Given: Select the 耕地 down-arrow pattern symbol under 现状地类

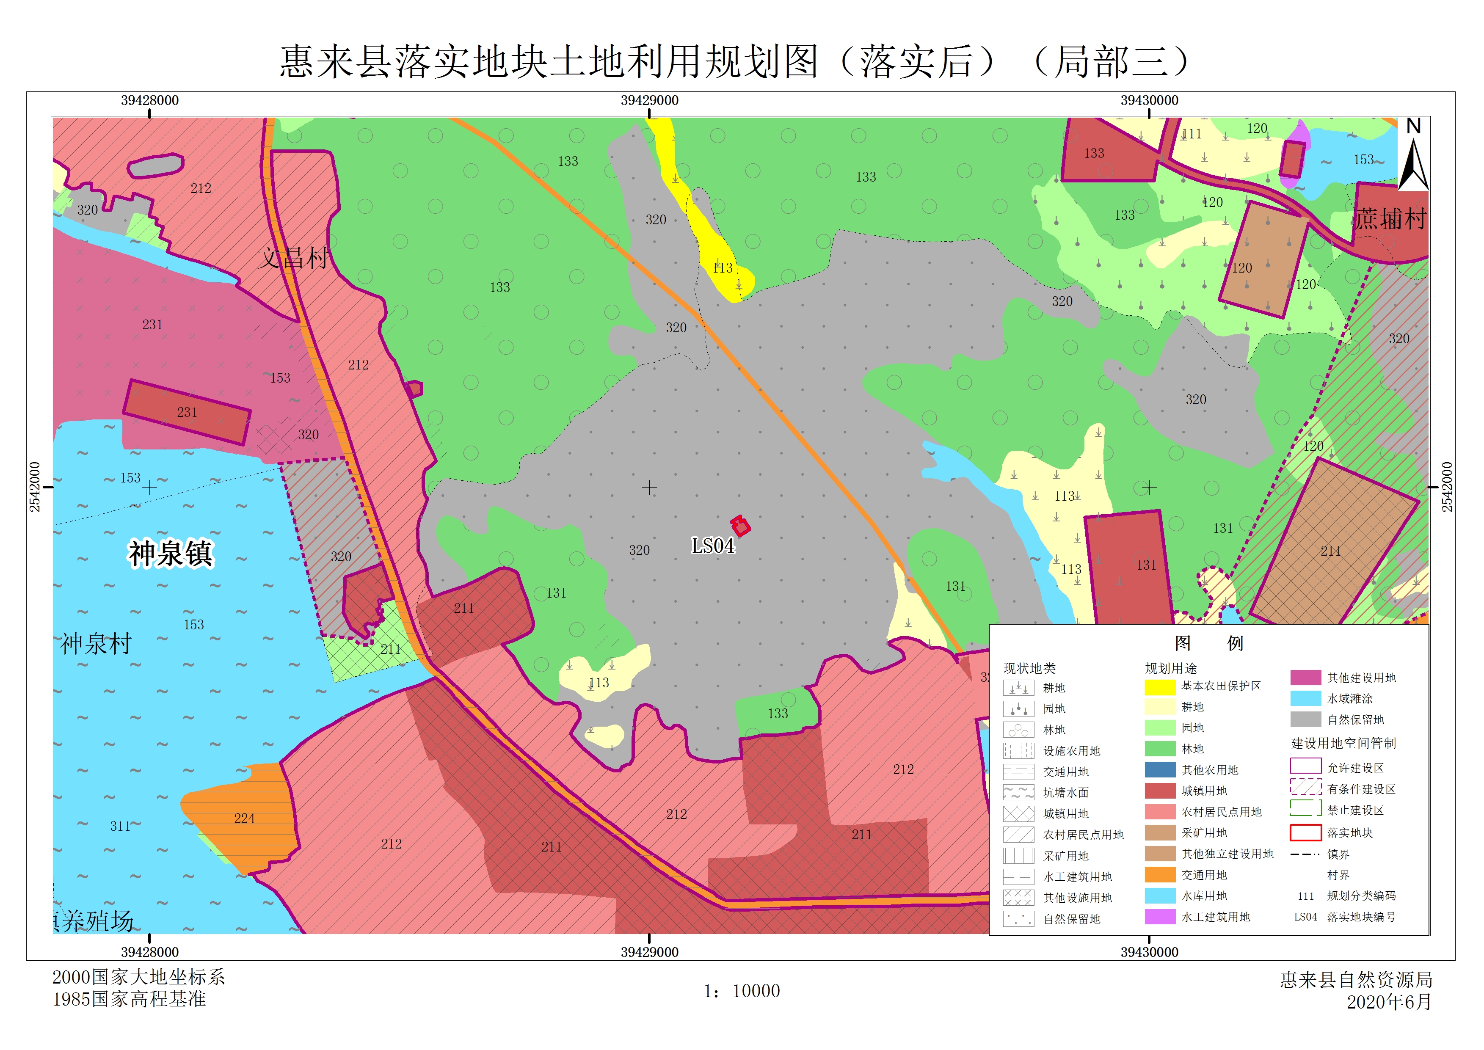Looking at the screenshot, I should (1018, 688).
